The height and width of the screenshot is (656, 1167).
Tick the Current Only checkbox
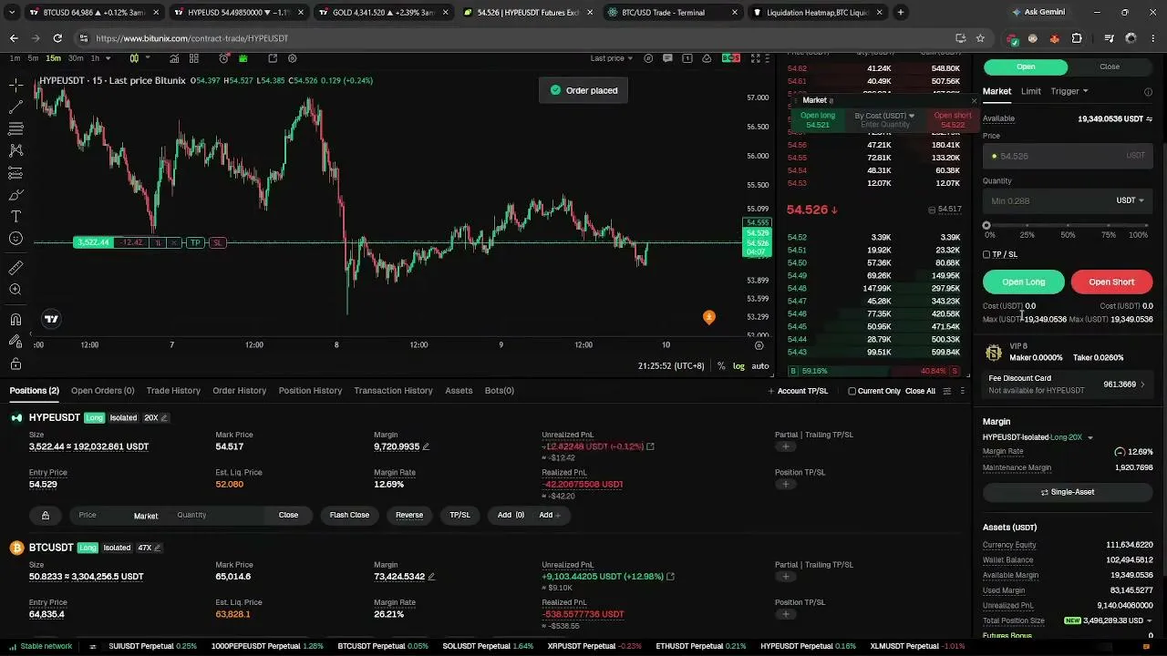pyautogui.click(x=852, y=391)
